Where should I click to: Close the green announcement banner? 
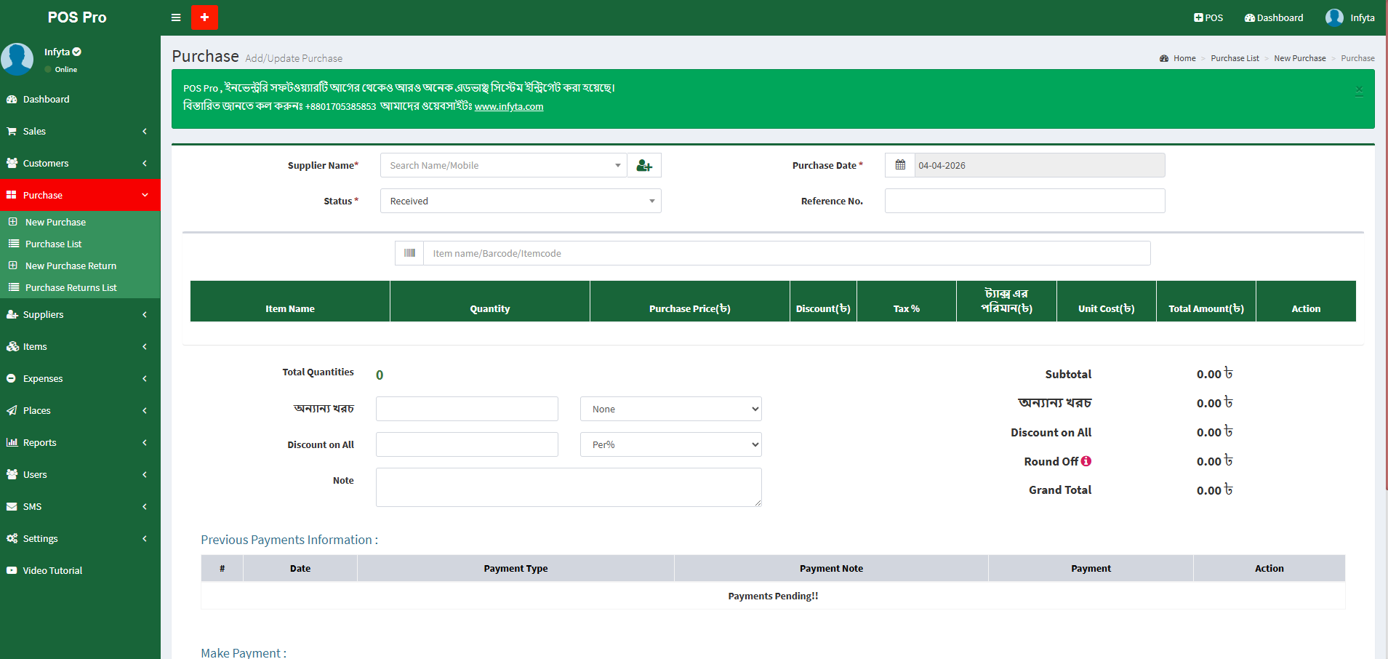(1359, 90)
